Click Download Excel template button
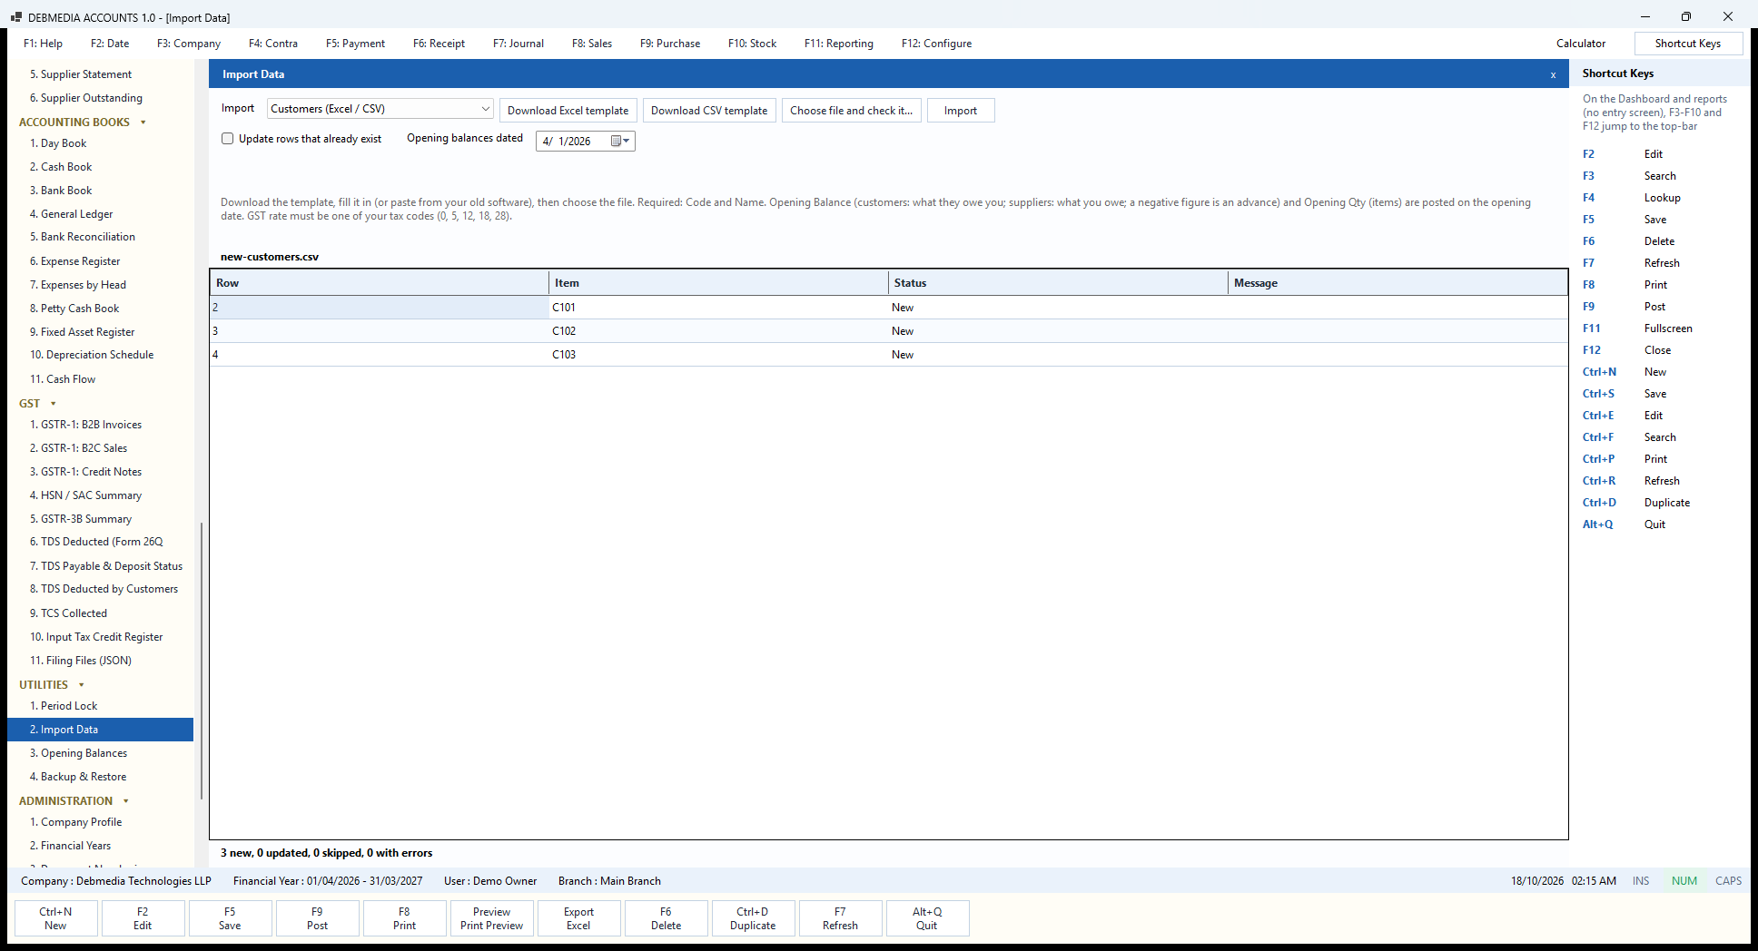 (568, 111)
